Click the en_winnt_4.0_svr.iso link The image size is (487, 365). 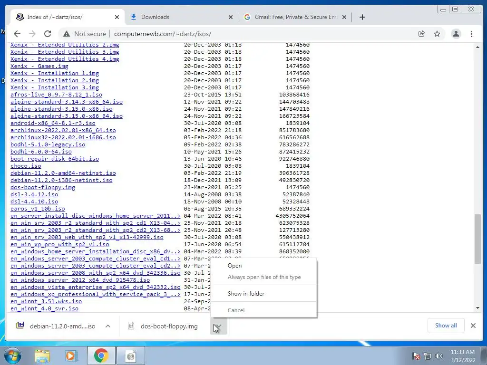click(44, 308)
